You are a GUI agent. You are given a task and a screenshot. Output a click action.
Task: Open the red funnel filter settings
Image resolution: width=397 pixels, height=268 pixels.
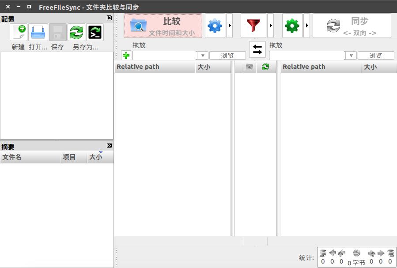coord(253,26)
